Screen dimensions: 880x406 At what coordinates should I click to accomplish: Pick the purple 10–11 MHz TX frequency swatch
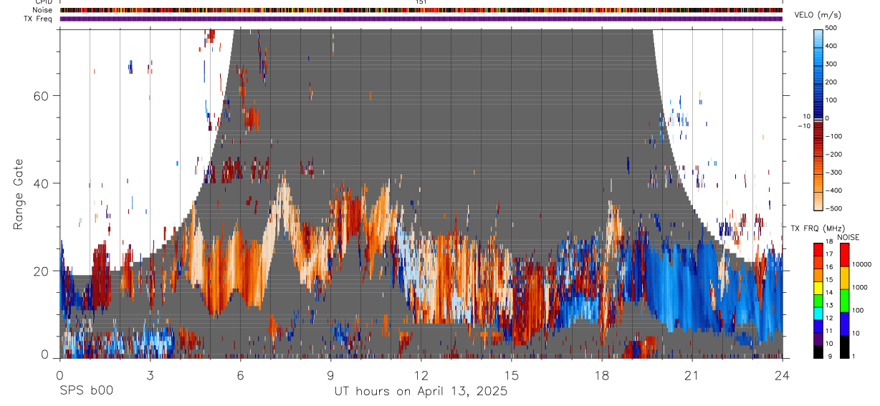818,337
